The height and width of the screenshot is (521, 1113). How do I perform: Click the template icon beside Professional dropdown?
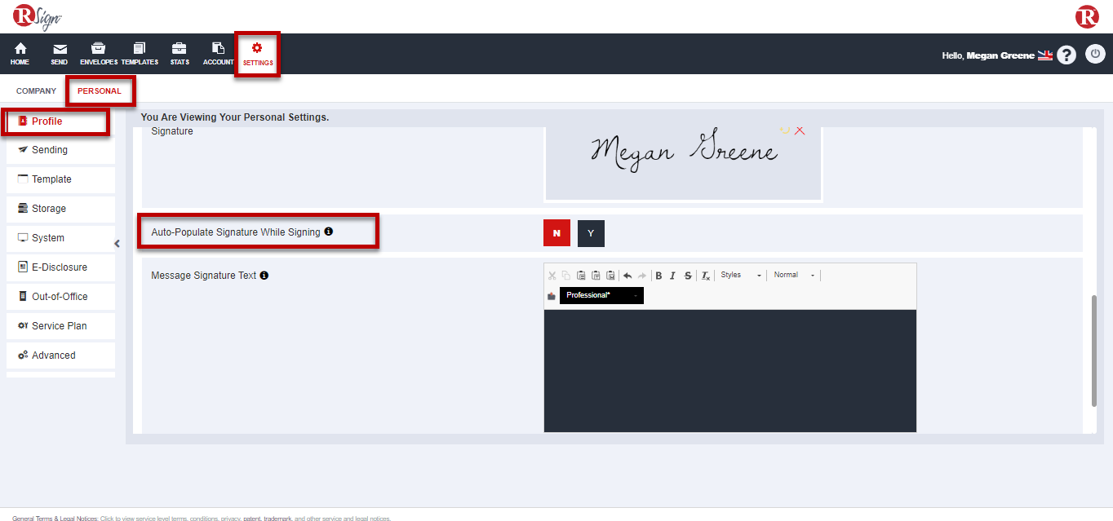(552, 296)
